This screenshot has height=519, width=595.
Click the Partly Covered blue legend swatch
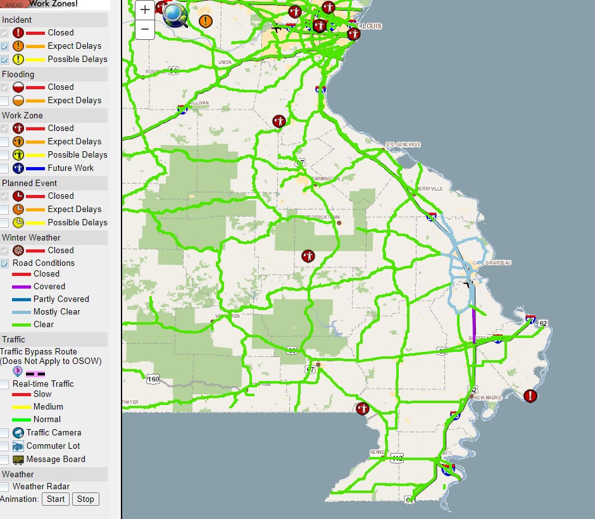click(22, 299)
